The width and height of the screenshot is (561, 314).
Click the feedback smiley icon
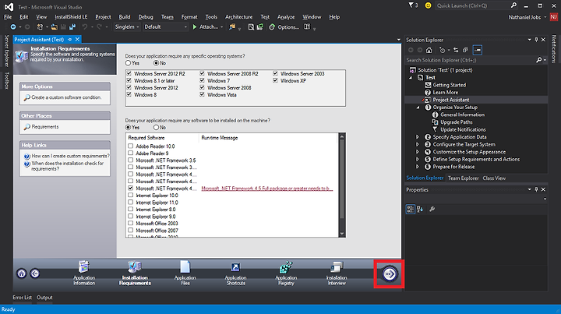tap(428, 5)
